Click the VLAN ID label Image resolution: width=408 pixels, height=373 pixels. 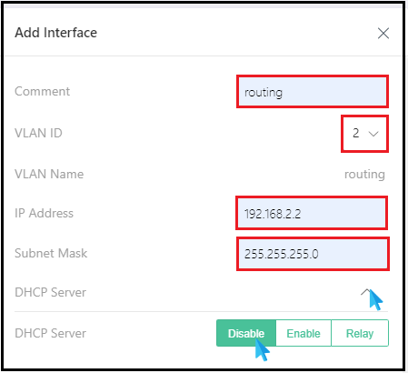pos(38,133)
